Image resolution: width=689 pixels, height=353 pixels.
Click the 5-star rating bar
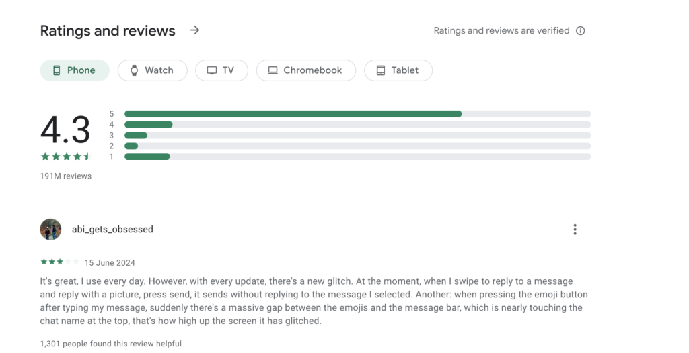[x=357, y=114]
